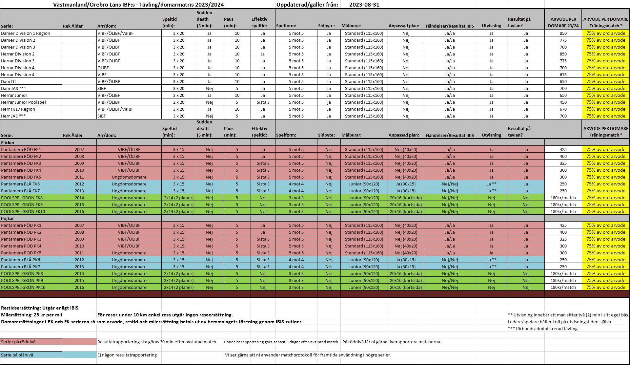Click the spreadsheet title cell Tävling/domarmatris 2023/2024
The image size is (630, 365).
coord(138,5)
